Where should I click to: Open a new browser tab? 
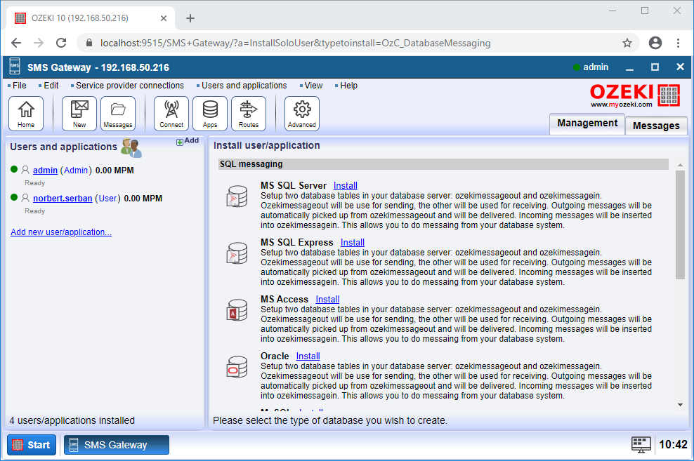[190, 18]
